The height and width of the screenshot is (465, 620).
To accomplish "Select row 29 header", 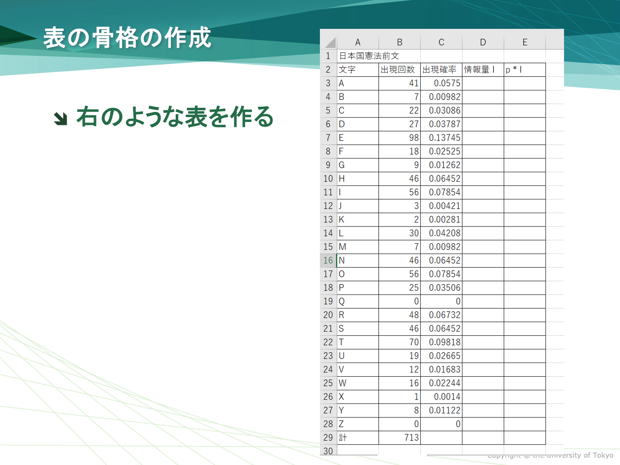I will click(328, 437).
